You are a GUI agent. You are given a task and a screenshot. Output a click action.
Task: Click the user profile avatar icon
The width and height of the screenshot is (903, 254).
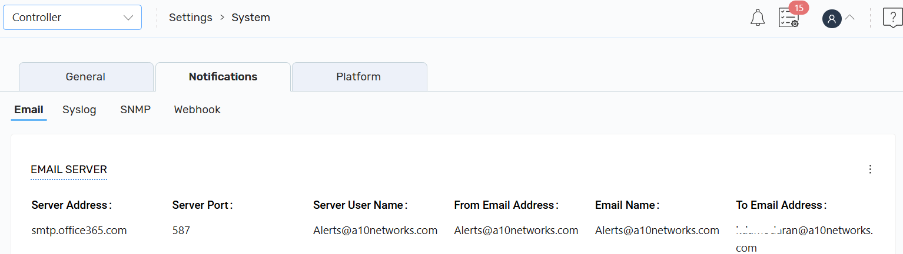(x=831, y=19)
